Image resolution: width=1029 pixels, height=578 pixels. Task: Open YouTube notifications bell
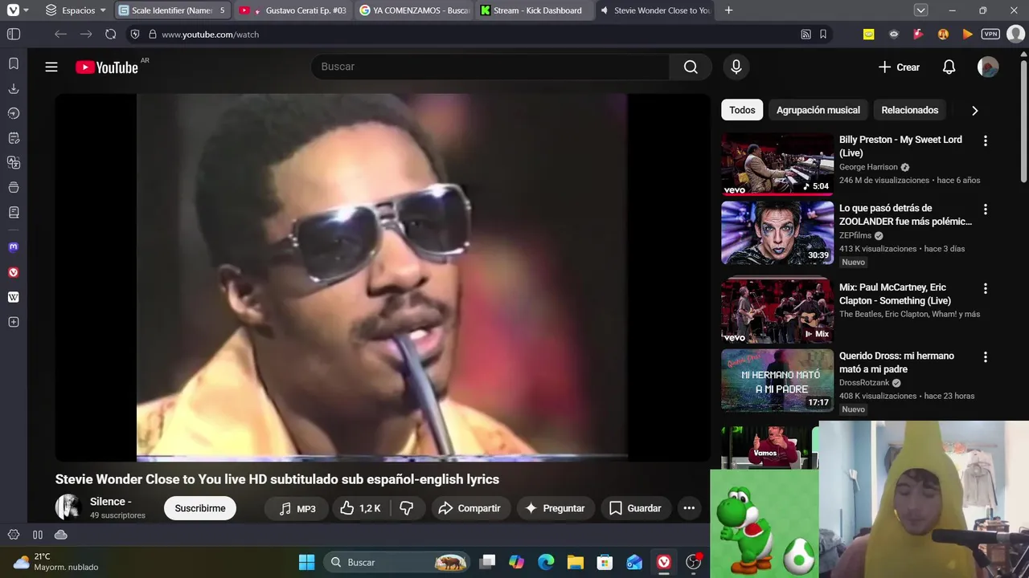coord(949,67)
